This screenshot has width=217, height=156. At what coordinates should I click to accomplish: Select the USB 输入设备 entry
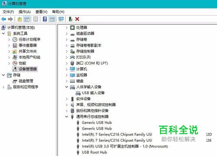click(93, 93)
